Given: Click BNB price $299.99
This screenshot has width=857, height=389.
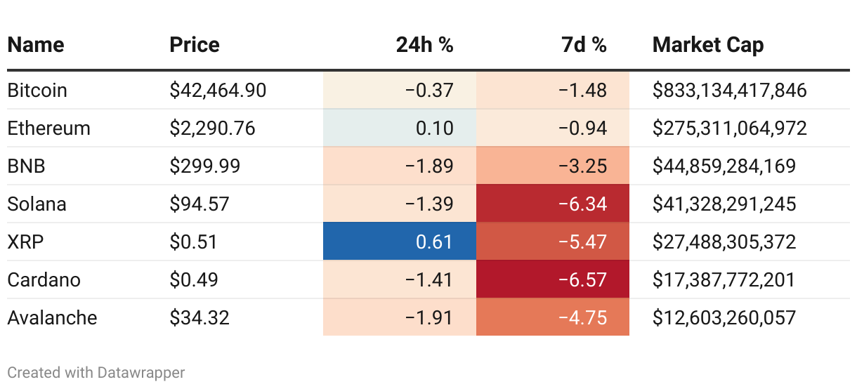Looking at the screenshot, I should coord(205,166).
